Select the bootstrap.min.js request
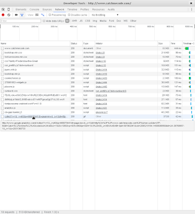This screenshot has width=195, height=214. tap(97, 74)
